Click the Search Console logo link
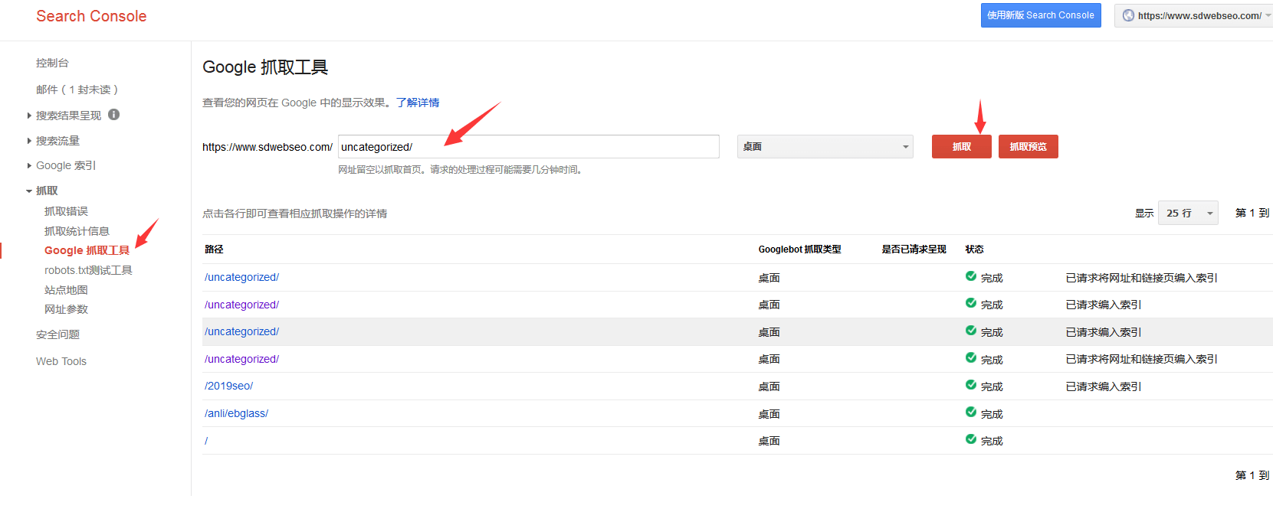The image size is (1273, 525). point(91,16)
